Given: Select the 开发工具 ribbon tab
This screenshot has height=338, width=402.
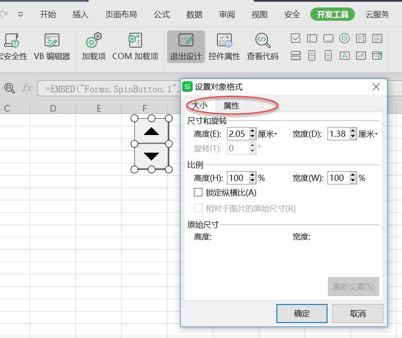Looking at the screenshot, I should [x=332, y=15].
